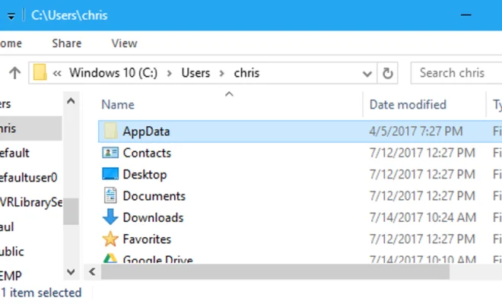Refresh the current folder view
Image resolution: width=502 pixels, height=304 pixels.
pos(387,73)
